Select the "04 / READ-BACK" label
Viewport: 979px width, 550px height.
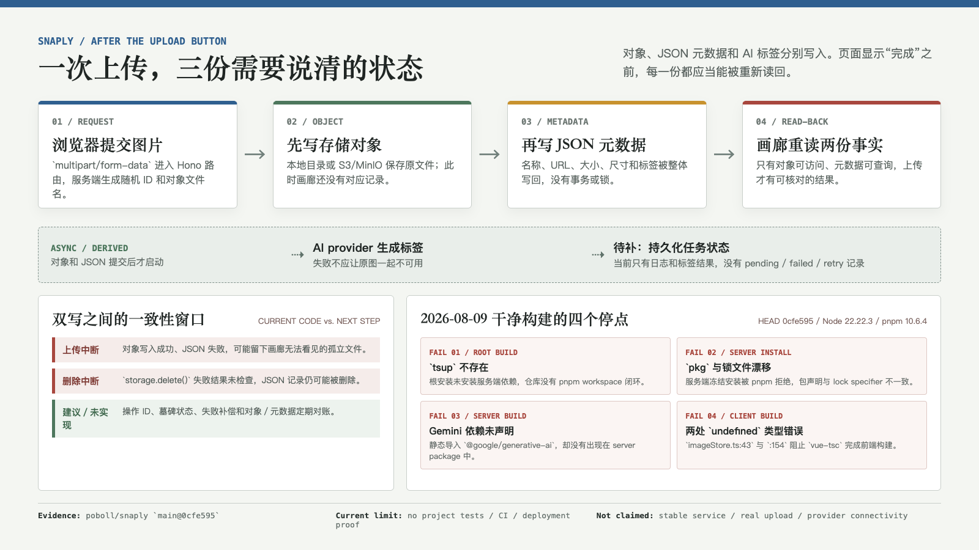click(792, 122)
